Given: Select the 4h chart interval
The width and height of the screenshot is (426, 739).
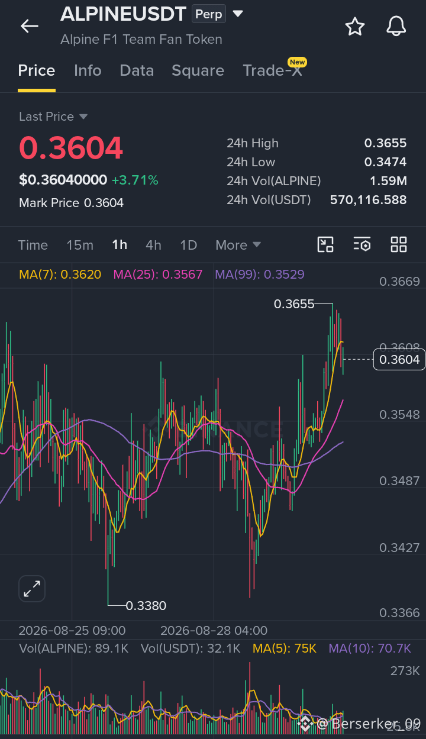Looking at the screenshot, I should coord(153,245).
